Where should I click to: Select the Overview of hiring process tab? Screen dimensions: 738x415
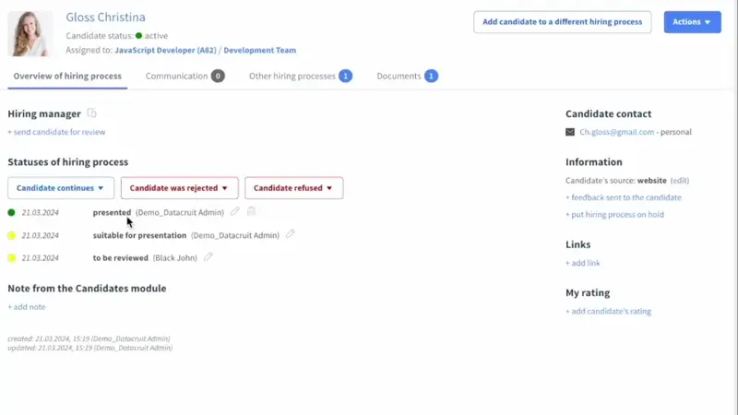pos(67,76)
